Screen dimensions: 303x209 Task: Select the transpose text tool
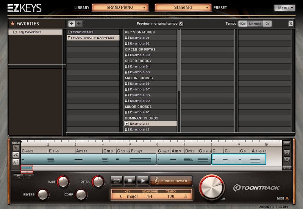coord(16,162)
